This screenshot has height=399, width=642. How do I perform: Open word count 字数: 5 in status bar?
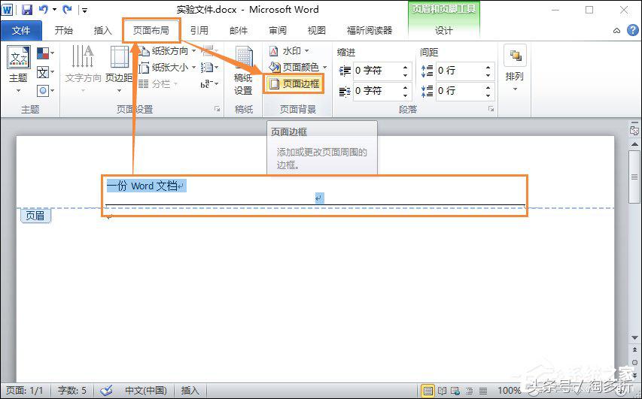click(x=72, y=391)
